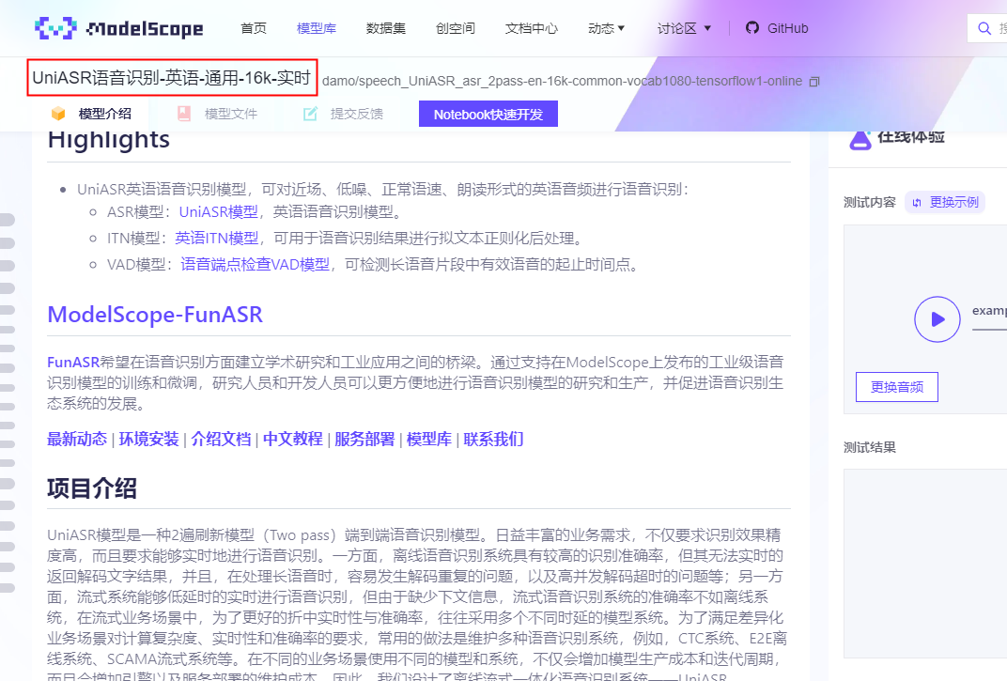Click the 测试结果 output area

click(924, 564)
